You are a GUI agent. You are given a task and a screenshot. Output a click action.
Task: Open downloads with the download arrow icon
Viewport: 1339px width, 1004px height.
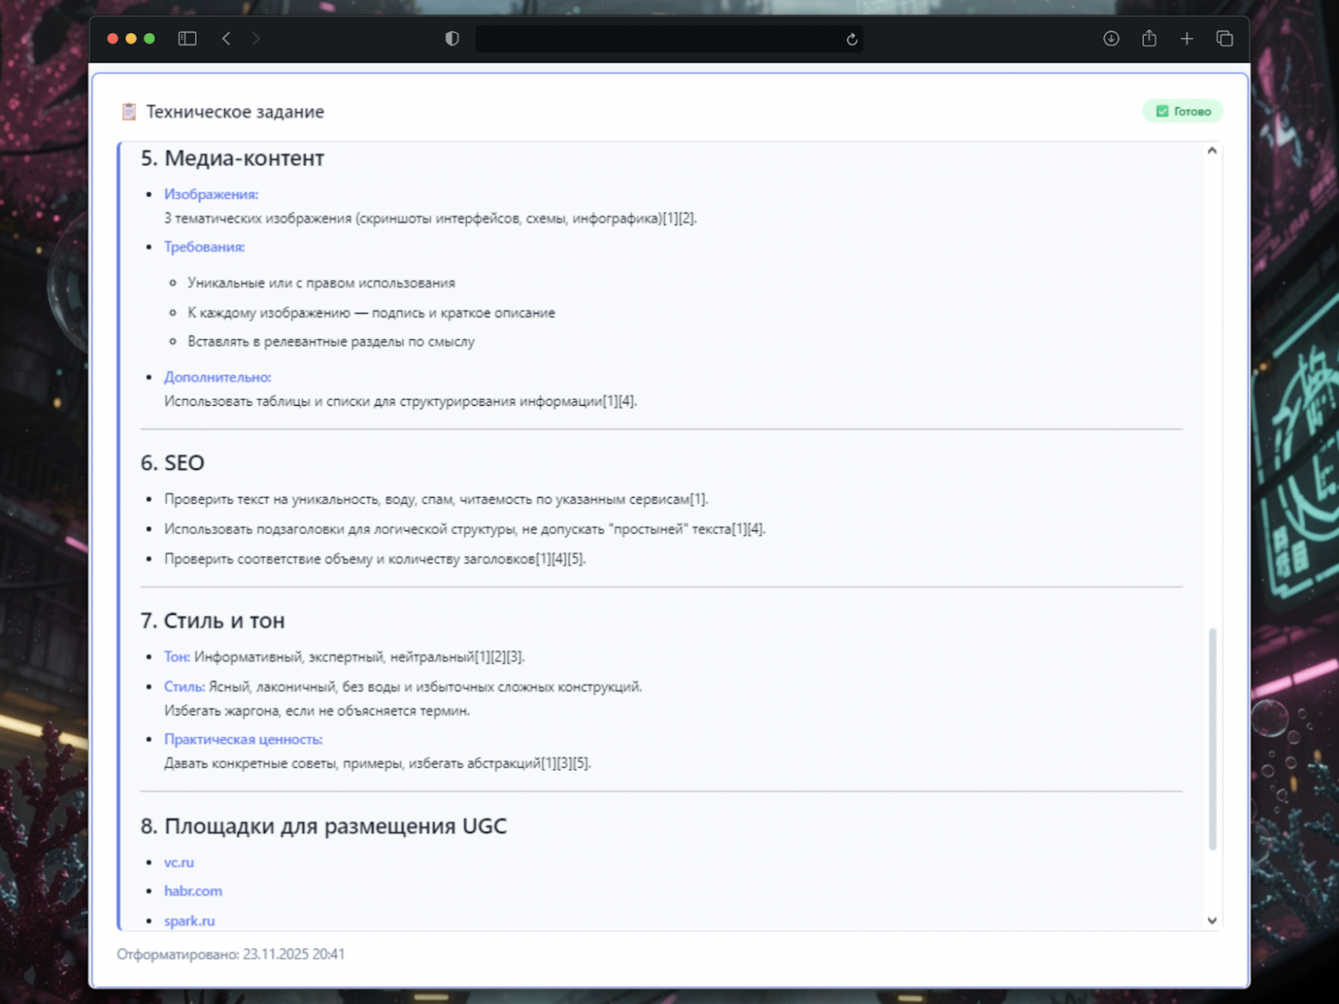pos(1111,39)
